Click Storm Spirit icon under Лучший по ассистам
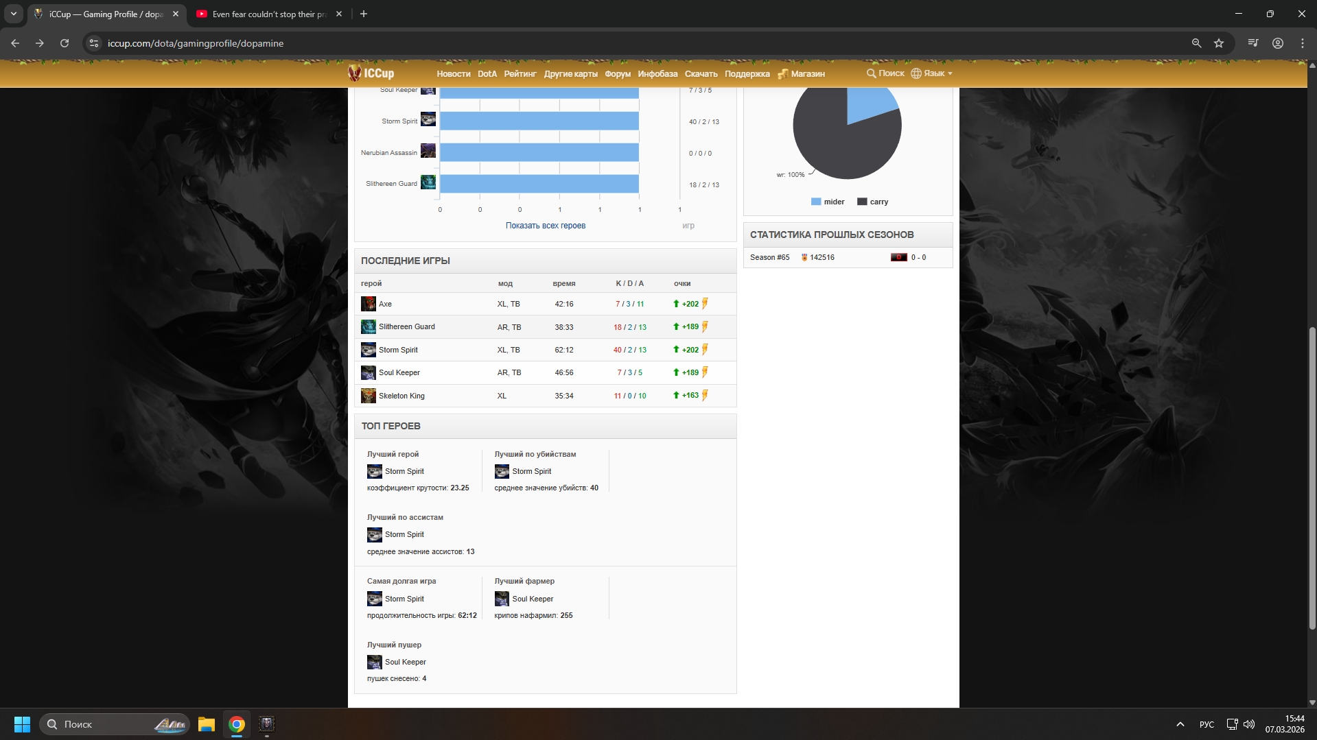Viewport: 1317px width, 740px height. point(375,534)
